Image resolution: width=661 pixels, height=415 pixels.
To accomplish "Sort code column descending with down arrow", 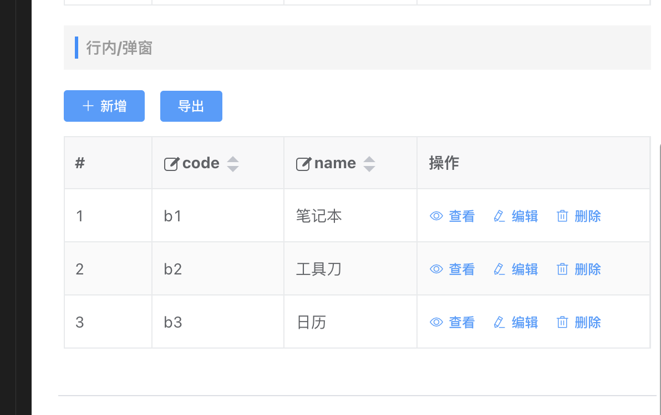I will (x=233, y=168).
